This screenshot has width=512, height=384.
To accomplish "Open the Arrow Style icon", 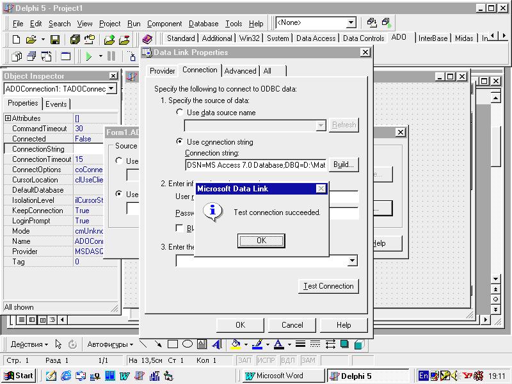I will 330,344.
